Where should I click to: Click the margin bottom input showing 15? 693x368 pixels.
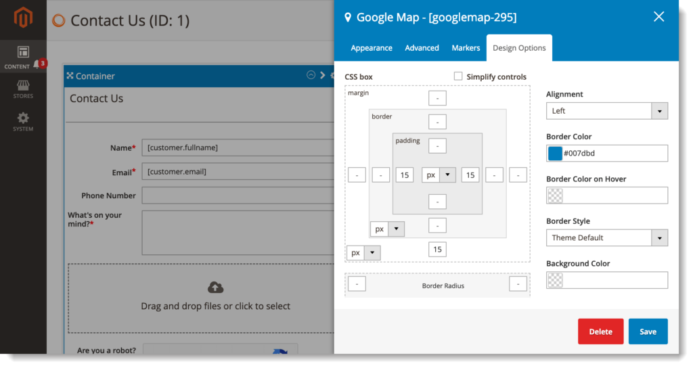pos(437,250)
